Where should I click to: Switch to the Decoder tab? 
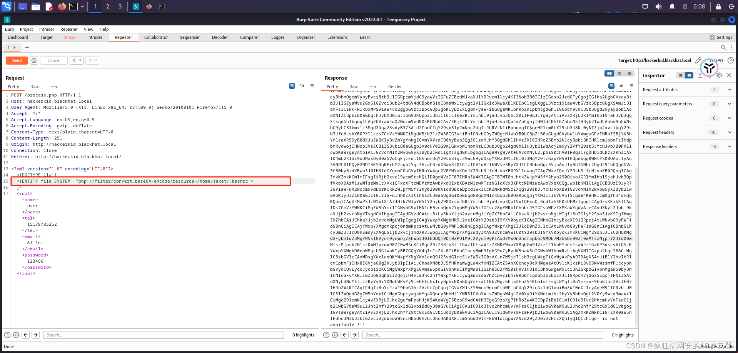point(220,37)
